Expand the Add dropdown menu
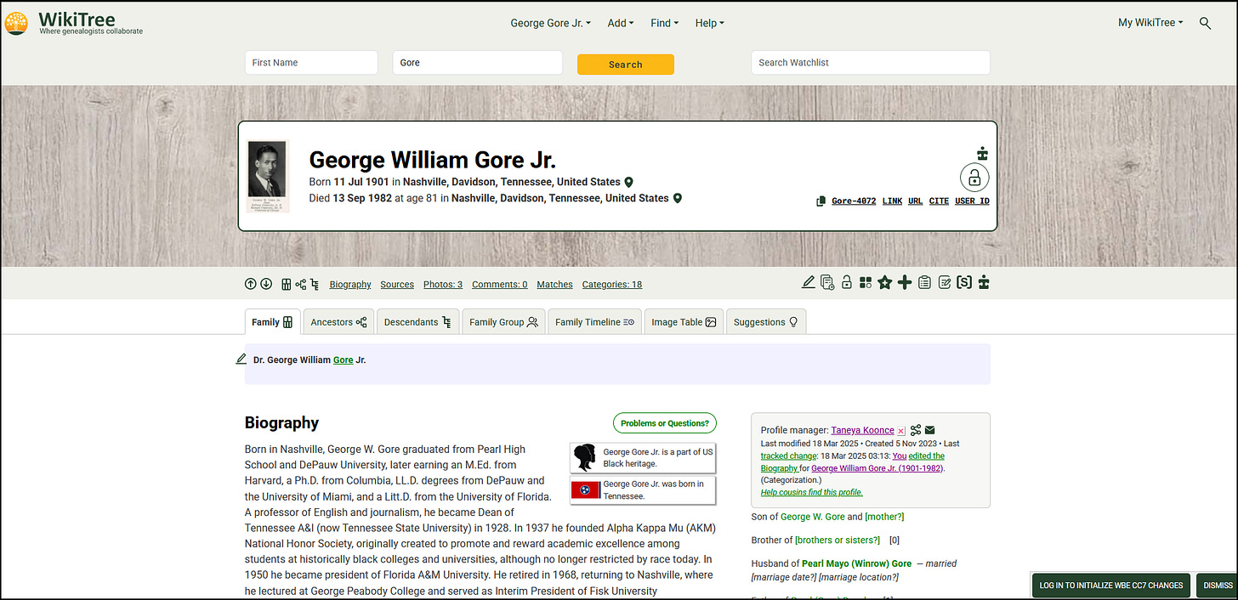The height and width of the screenshot is (600, 1238). 621,23
